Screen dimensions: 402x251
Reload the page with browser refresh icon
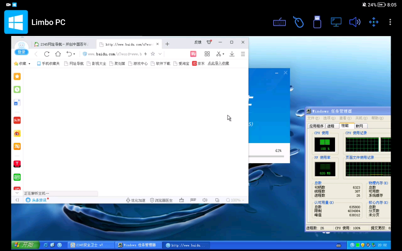pos(47,54)
